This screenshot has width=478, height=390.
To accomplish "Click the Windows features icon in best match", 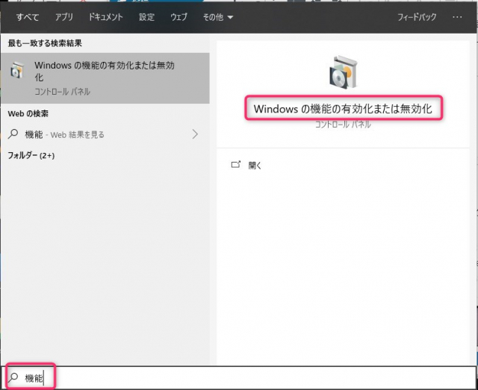I will pyautogui.click(x=17, y=71).
